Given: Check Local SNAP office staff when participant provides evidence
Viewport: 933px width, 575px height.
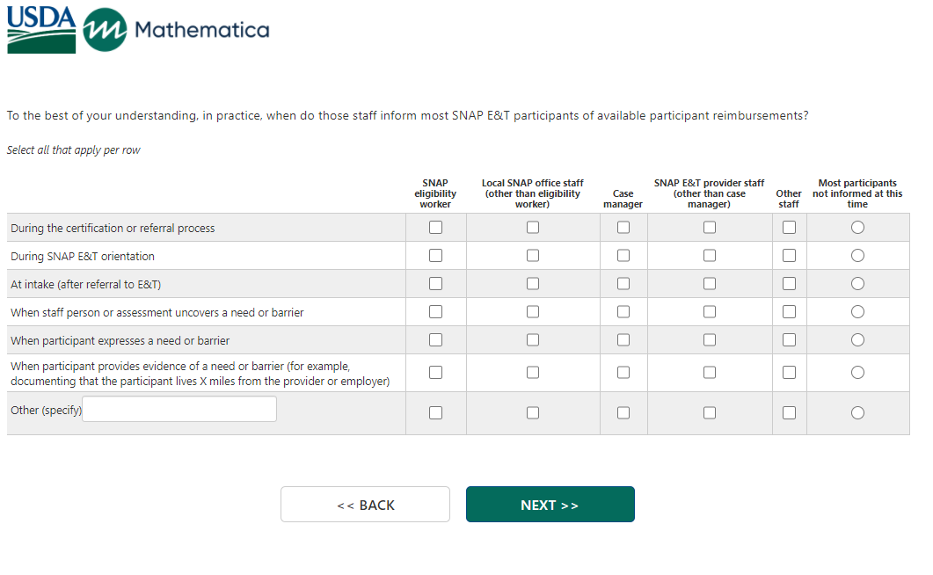Looking at the screenshot, I should (533, 373).
